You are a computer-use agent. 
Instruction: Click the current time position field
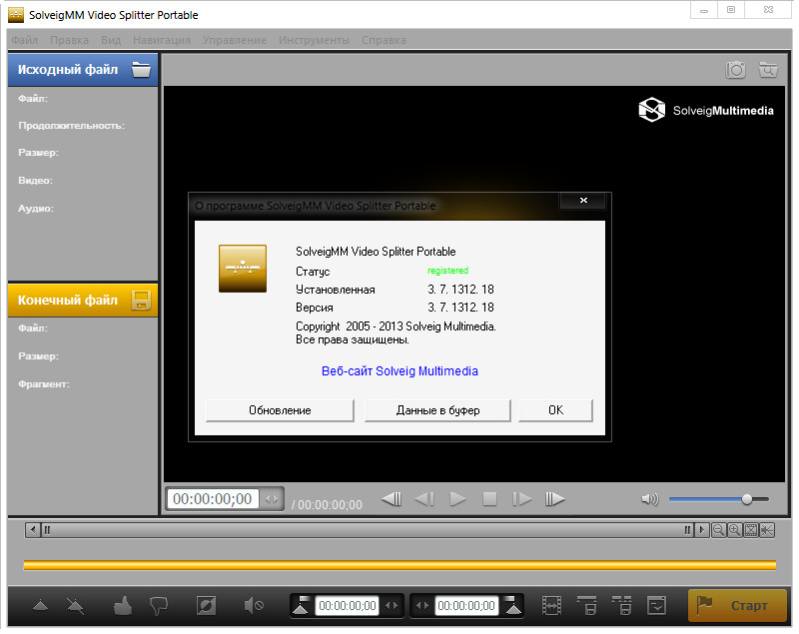(x=213, y=499)
